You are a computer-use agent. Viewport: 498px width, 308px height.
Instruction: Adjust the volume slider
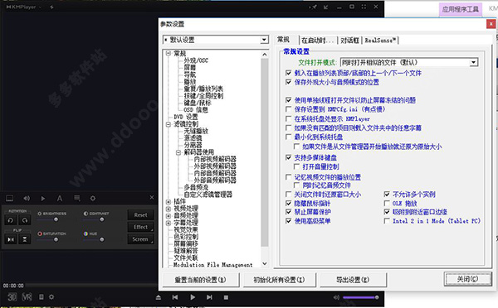click(360, 297)
